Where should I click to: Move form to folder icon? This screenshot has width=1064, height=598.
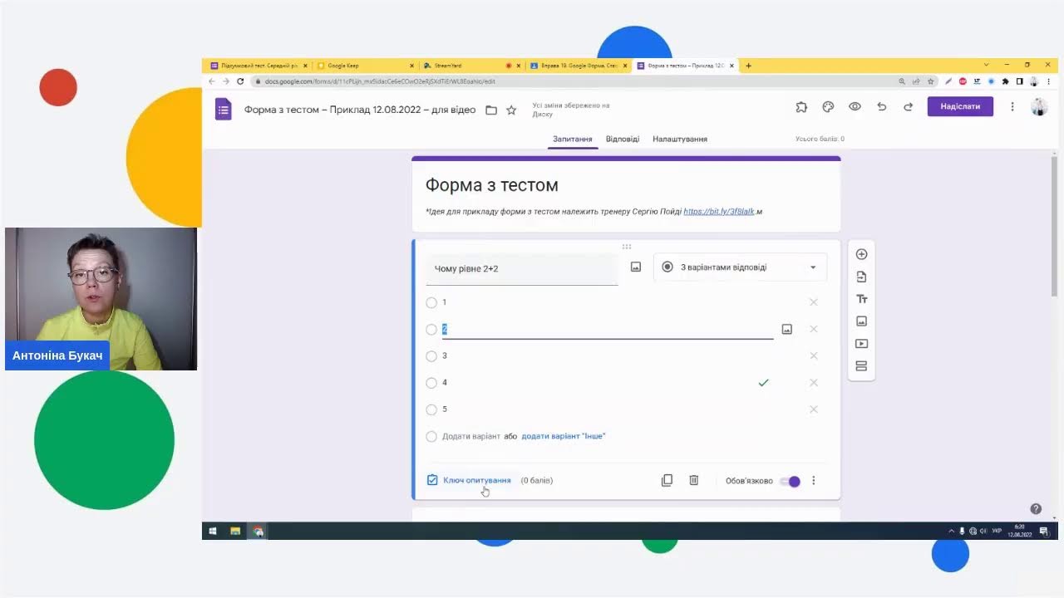pos(491,110)
